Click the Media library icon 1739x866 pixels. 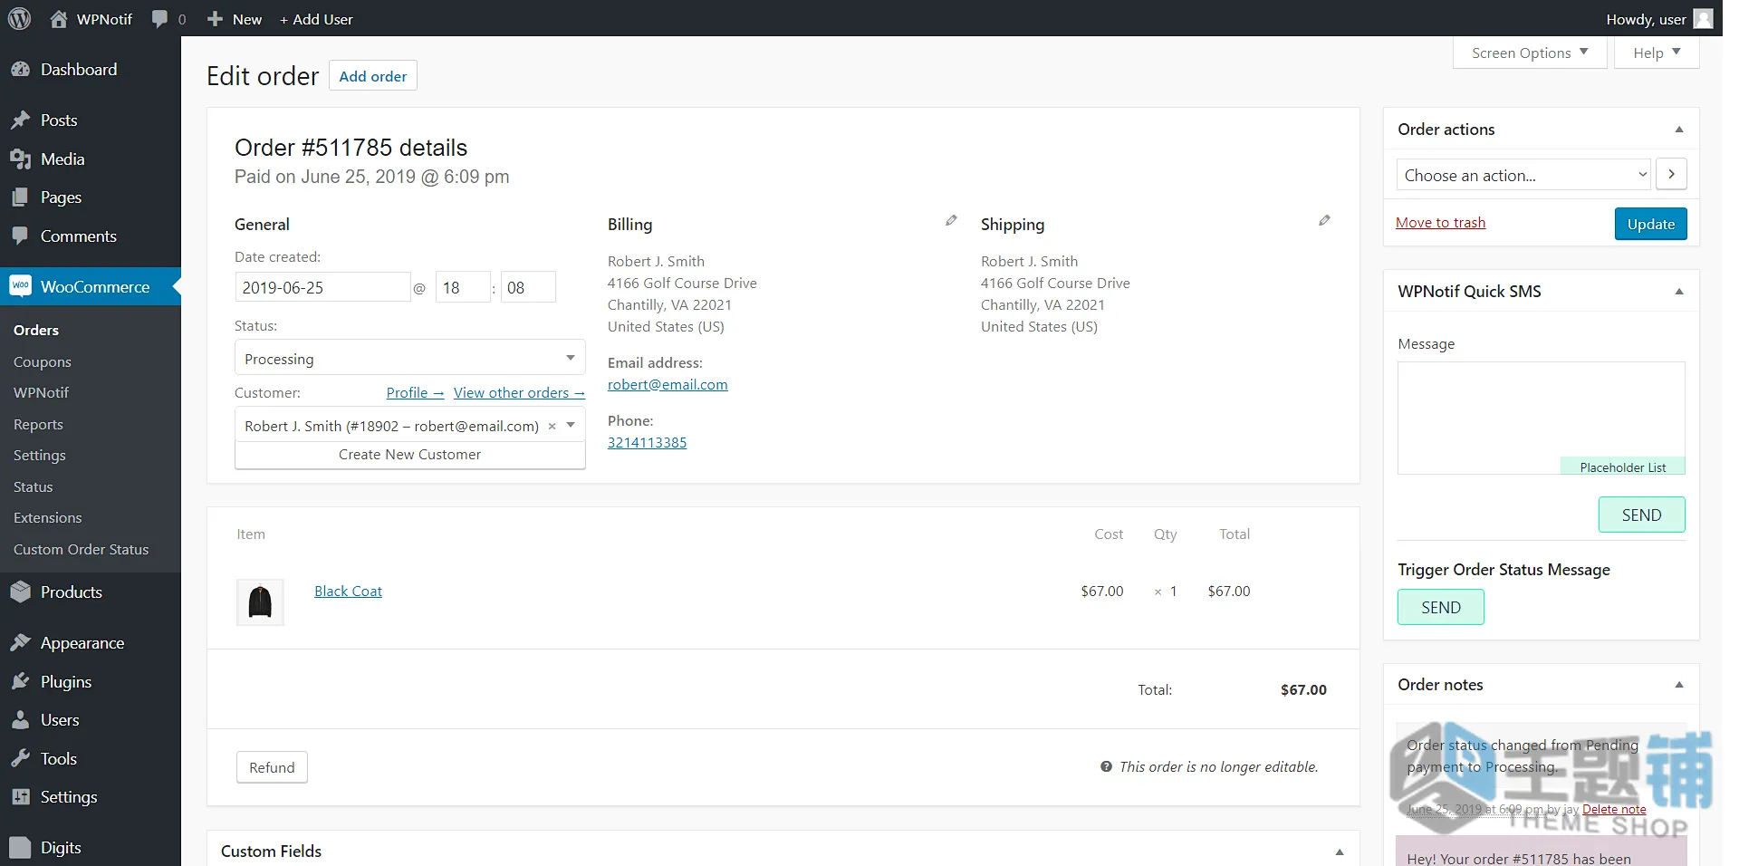tap(20, 159)
